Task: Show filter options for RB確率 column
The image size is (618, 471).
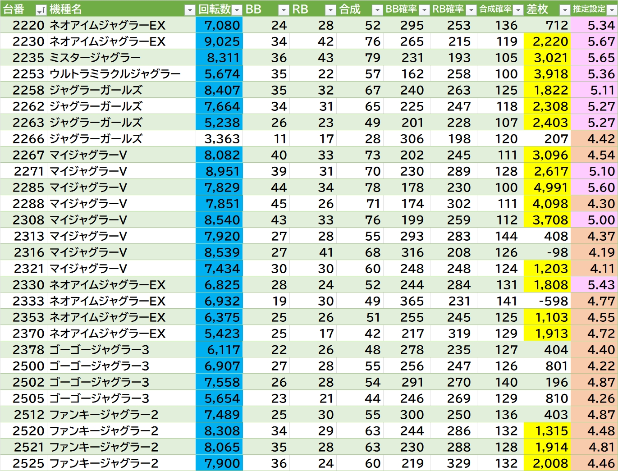Action: (471, 10)
